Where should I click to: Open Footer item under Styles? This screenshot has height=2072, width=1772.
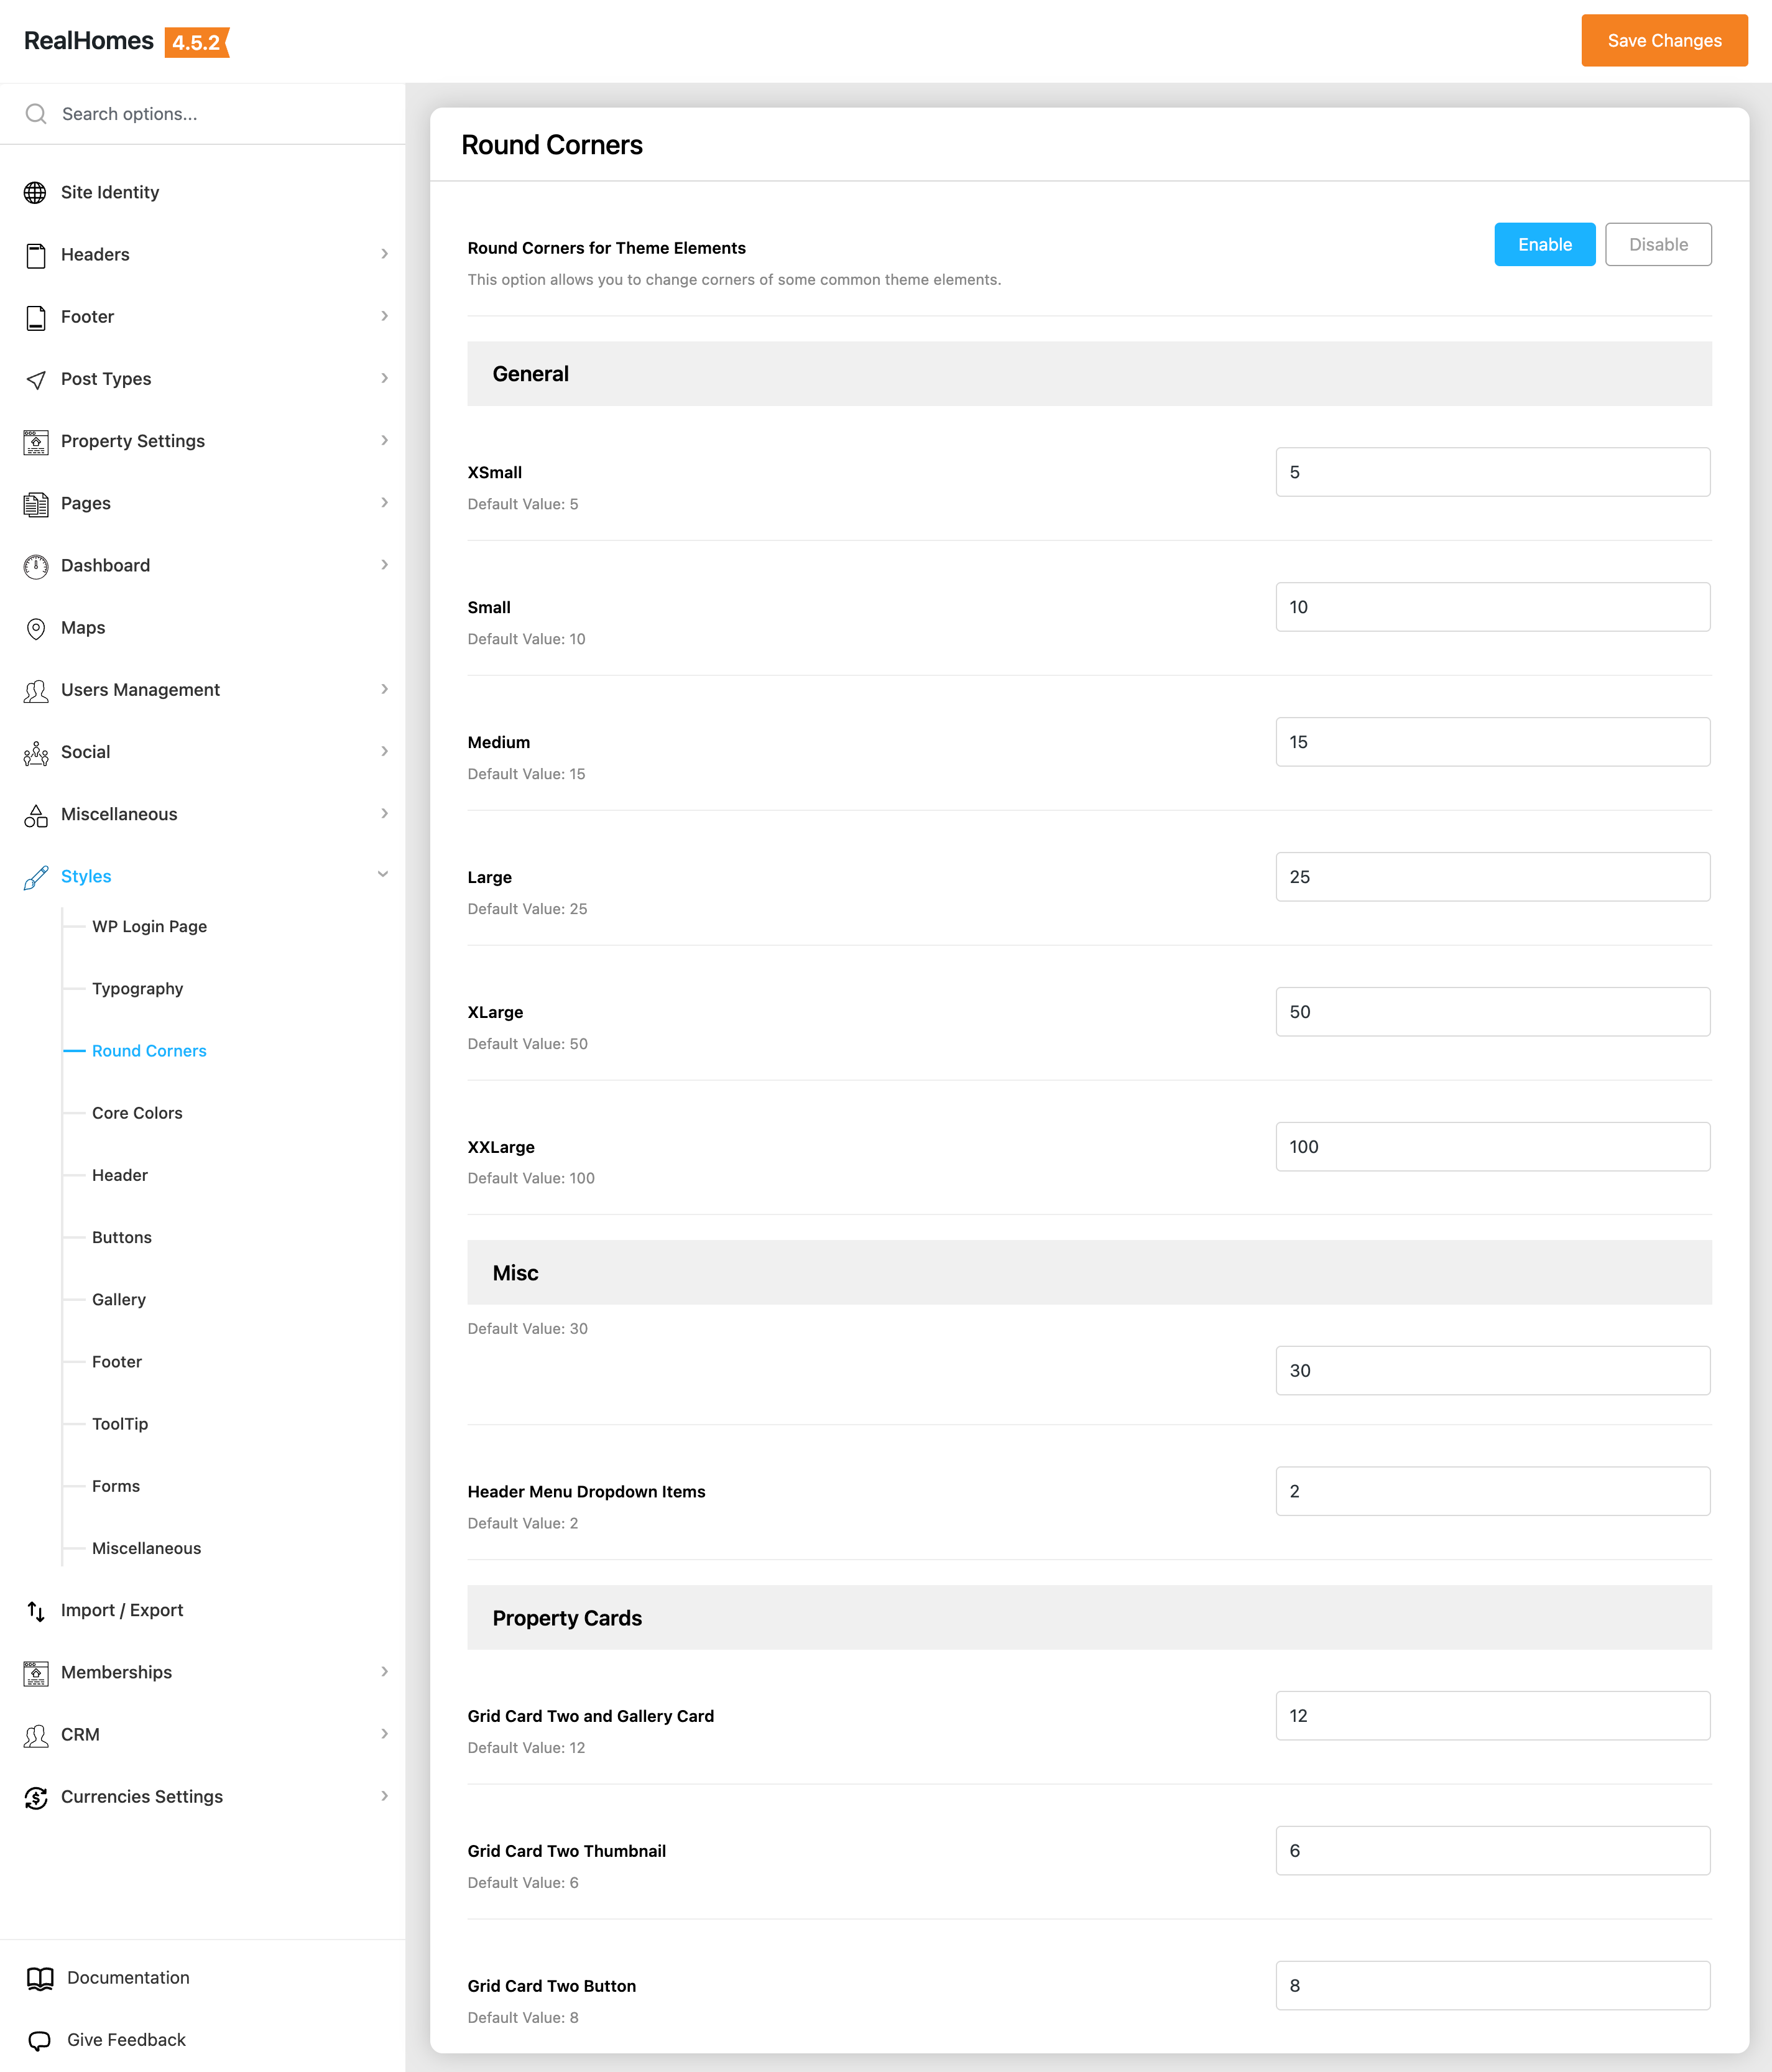pyautogui.click(x=117, y=1361)
